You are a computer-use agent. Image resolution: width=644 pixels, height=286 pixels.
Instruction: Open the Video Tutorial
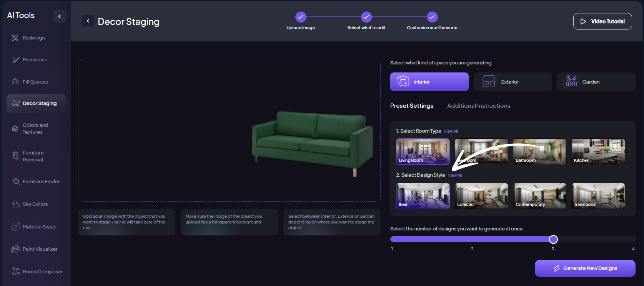(x=602, y=21)
